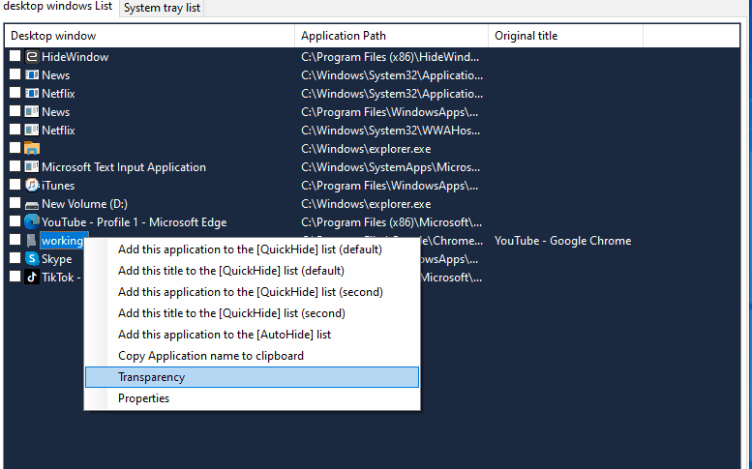Viewport: 752px width, 469px height.
Task: Click the HideWindow entry name
Action: pos(75,57)
